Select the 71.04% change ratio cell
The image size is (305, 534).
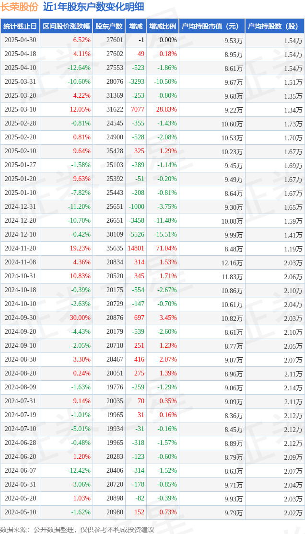(166, 249)
